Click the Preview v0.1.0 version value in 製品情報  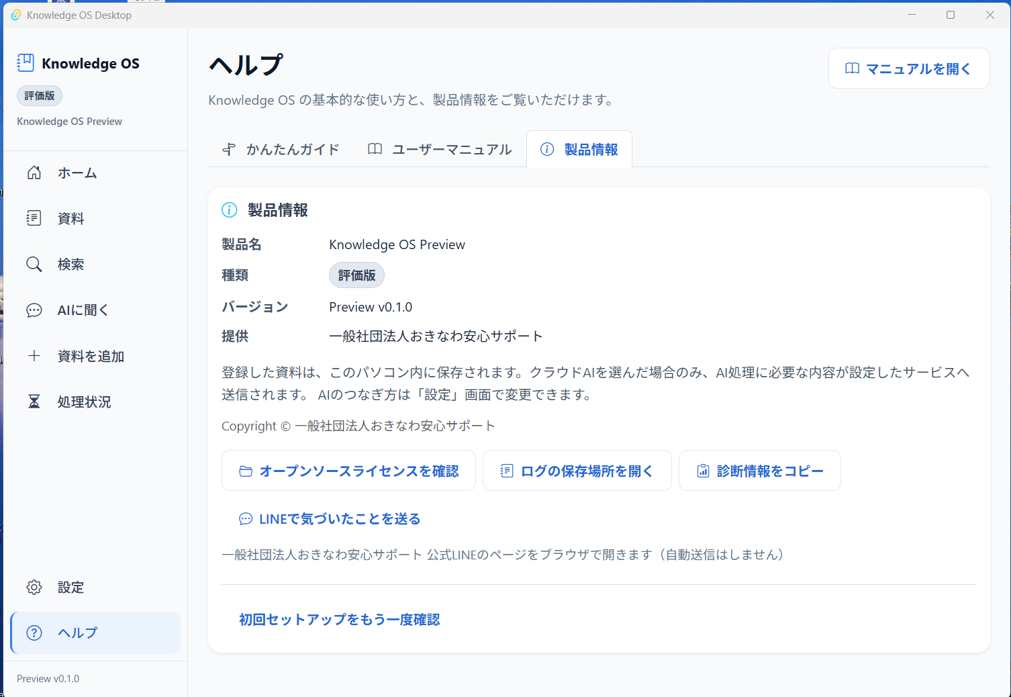(x=371, y=307)
